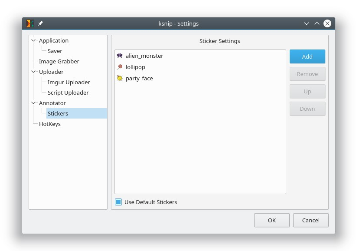Click the Remove sticker button
This screenshot has height=251, width=356.
pyautogui.click(x=307, y=74)
